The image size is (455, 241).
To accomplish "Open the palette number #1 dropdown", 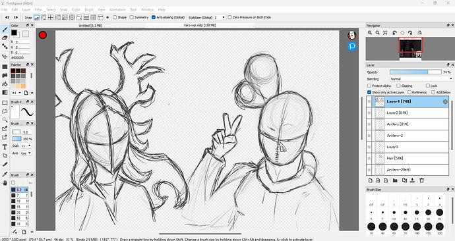I will [16, 93].
